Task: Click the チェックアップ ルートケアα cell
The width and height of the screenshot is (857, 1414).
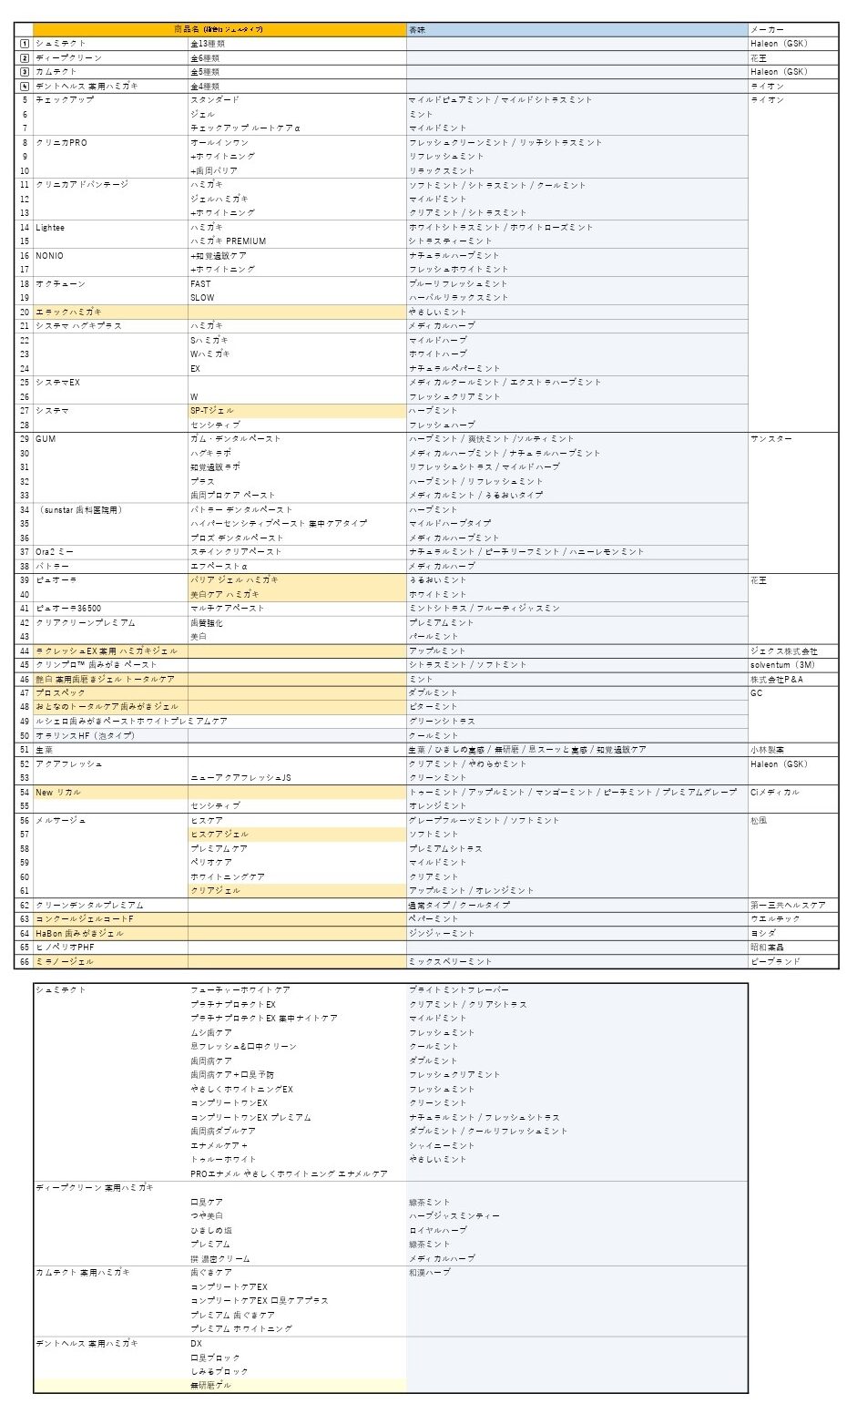Action: [297, 128]
